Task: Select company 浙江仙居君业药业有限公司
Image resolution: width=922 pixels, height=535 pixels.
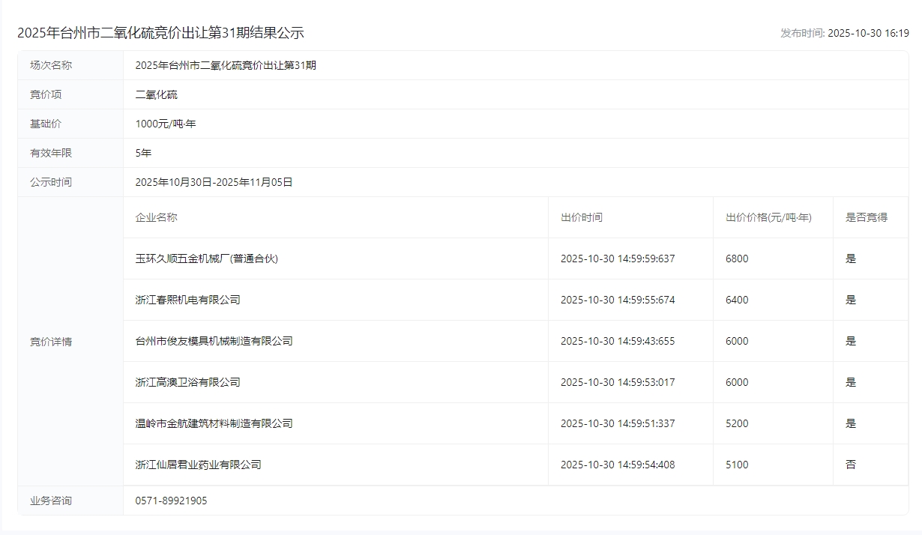Action: (198, 465)
